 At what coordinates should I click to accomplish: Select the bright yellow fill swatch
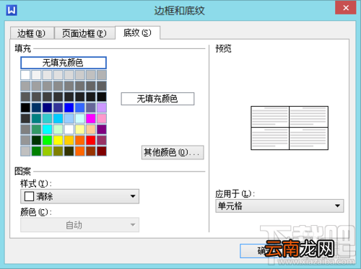click(58, 141)
